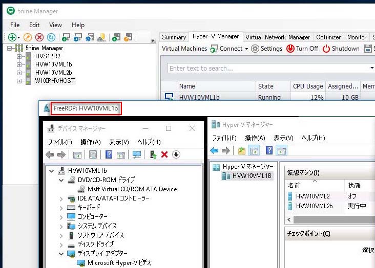The width and height of the screenshot is (375, 268).
Task: Click the up one level folder icon in Hyper-V Manager
Action: click(242, 151)
